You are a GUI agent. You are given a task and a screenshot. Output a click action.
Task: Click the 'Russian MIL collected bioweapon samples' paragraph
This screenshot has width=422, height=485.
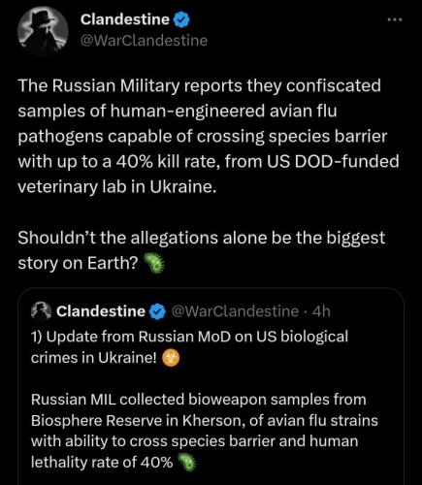pyautogui.click(x=205, y=431)
